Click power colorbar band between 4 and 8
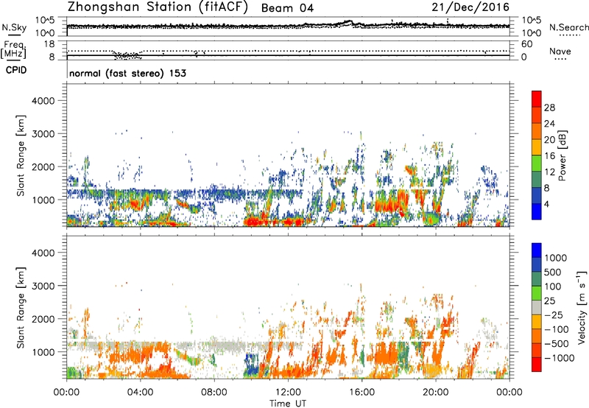The height and width of the screenshot is (408, 589). [537, 196]
